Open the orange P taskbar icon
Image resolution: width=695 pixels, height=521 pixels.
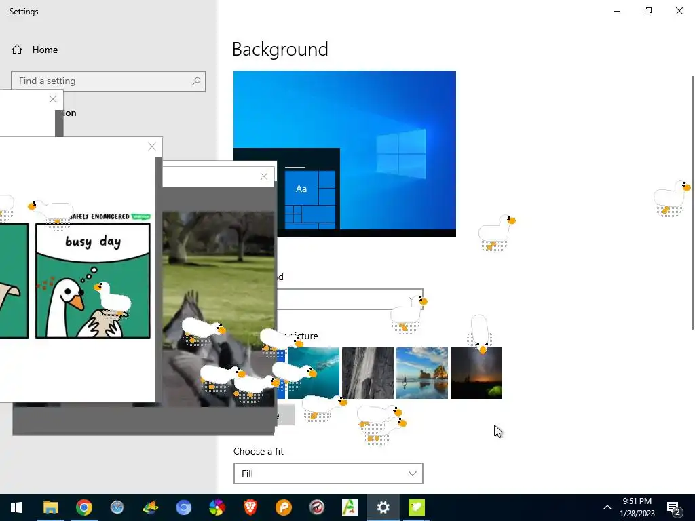[x=283, y=507]
